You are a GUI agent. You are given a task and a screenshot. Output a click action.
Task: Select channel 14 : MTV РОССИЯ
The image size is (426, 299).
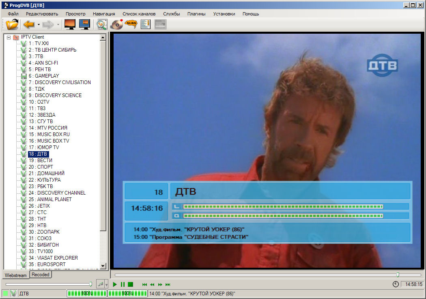coord(48,128)
